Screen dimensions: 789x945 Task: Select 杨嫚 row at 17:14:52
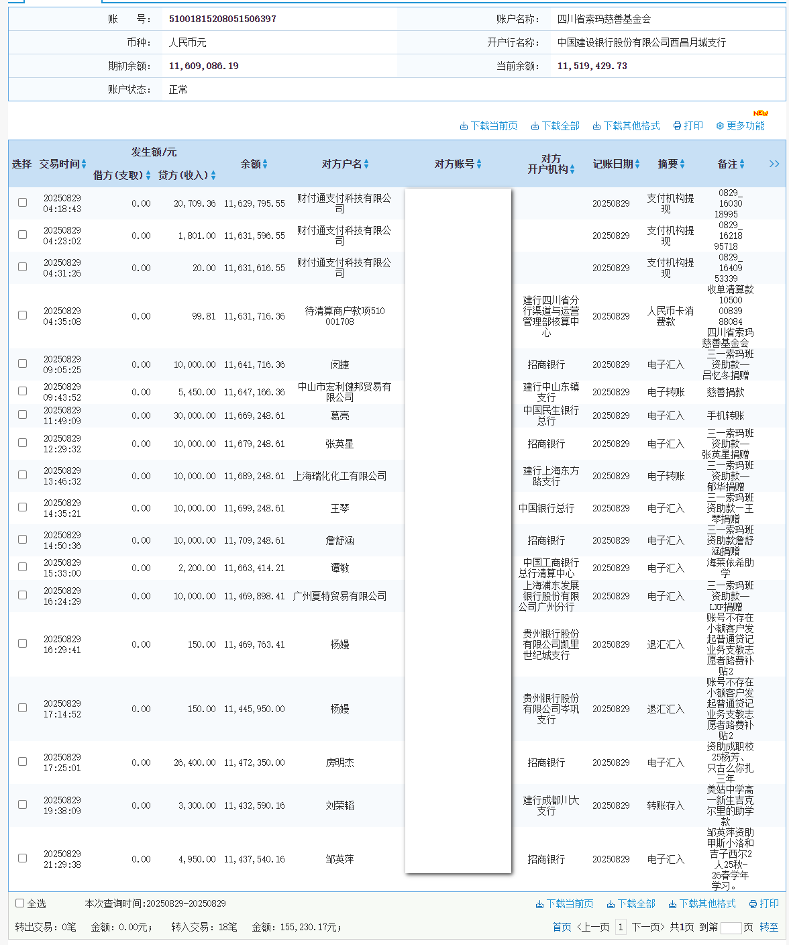(x=23, y=708)
